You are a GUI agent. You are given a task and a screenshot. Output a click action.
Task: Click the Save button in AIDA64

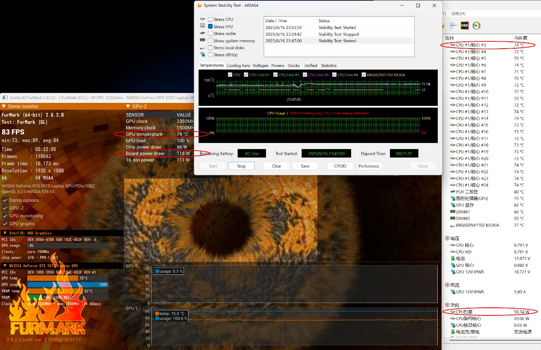click(x=305, y=166)
